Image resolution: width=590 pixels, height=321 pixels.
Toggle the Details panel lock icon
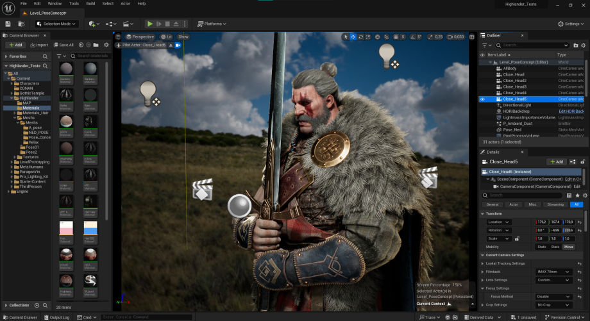coord(582,161)
